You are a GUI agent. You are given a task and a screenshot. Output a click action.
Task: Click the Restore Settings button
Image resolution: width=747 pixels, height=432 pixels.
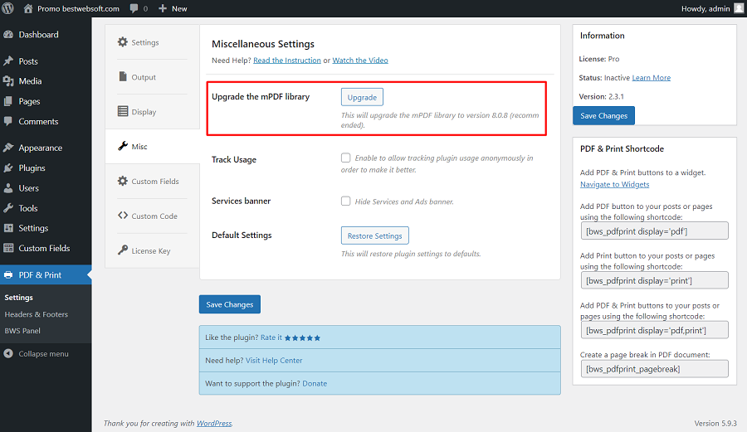[x=375, y=235]
